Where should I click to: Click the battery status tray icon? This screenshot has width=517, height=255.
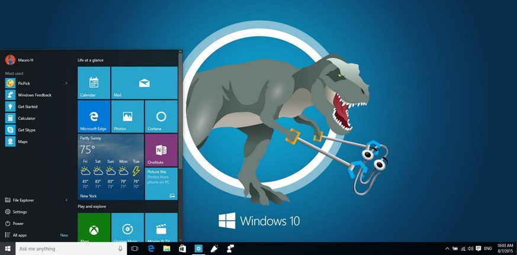point(455,248)
